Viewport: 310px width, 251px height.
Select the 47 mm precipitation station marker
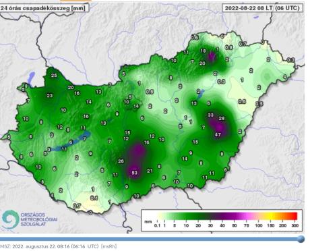point(218,135)
